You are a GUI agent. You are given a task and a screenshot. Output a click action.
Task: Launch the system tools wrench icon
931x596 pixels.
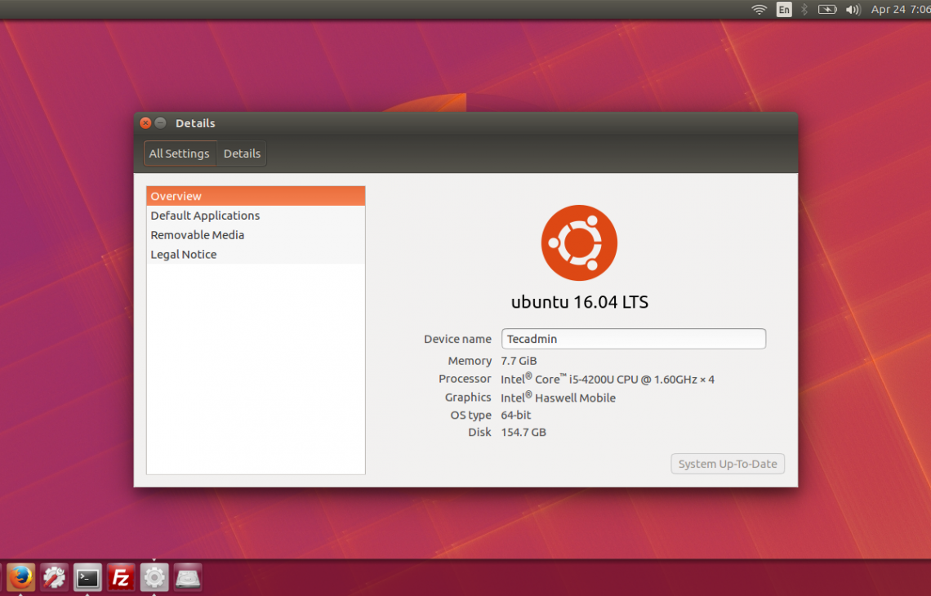[54, 578]
